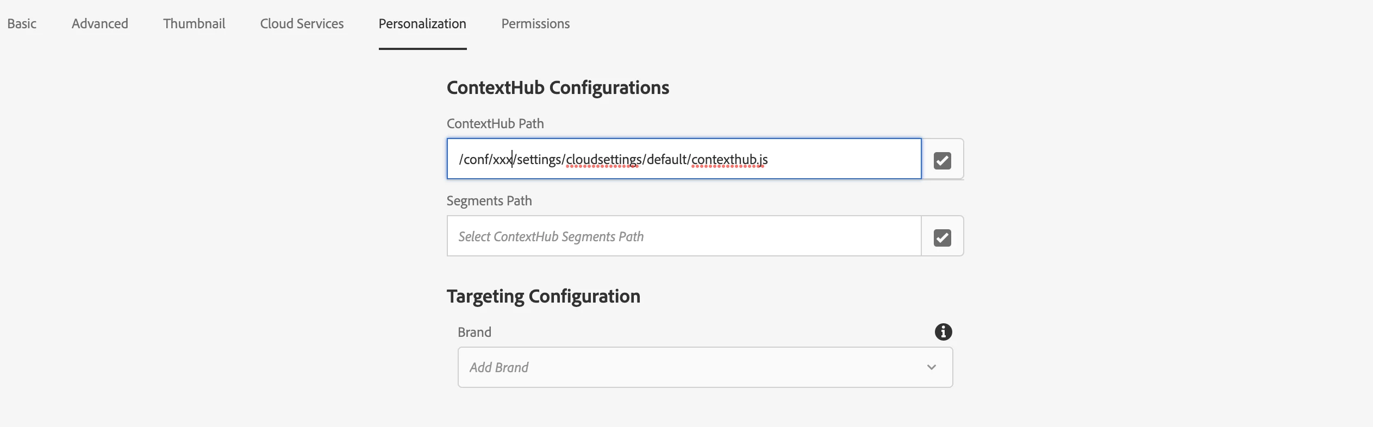Image resolution: width=1373 pixels, height=427 pixels.
Task: Click the Segments Path field label
Action: (489, 201)
